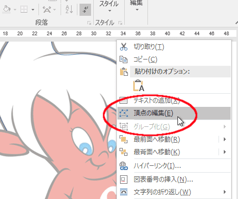Expand the 最前面へ移動 submenu arrow

tap(225, 140)
